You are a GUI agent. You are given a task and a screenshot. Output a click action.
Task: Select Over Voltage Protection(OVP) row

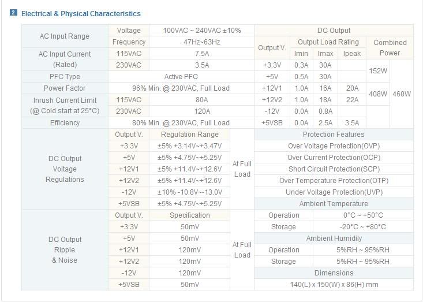pos(334,146)
